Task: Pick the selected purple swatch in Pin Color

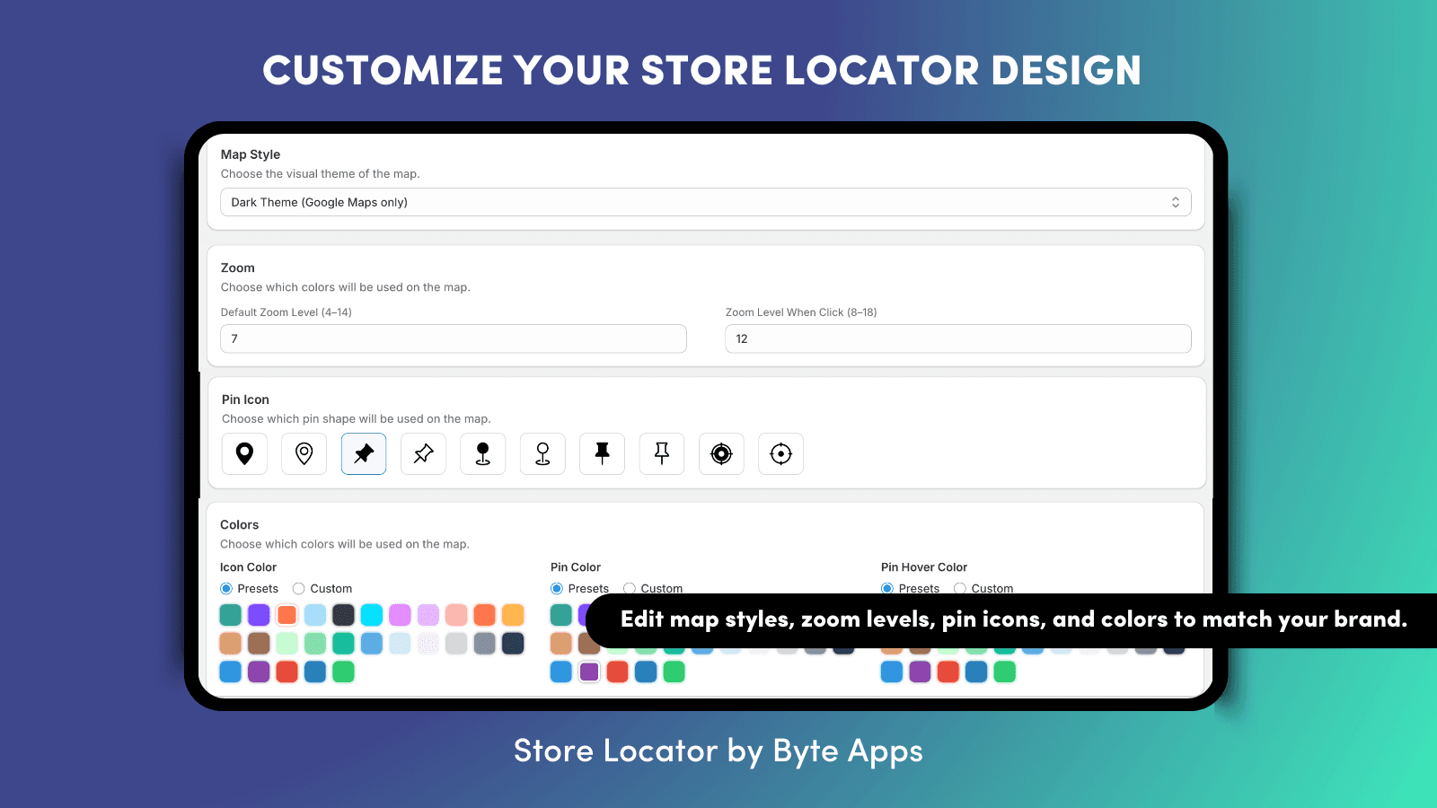Action: (589, 672)
